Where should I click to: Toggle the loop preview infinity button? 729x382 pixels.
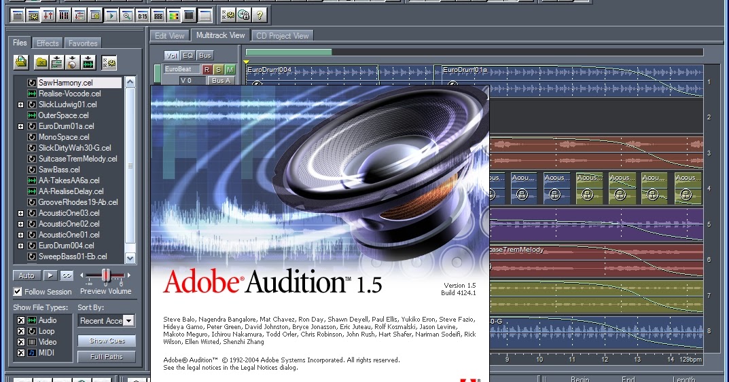(x=67, y=275)
